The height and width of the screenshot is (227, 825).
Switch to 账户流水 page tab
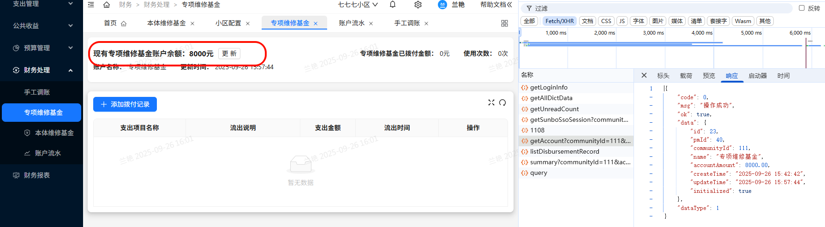[352, 23]
